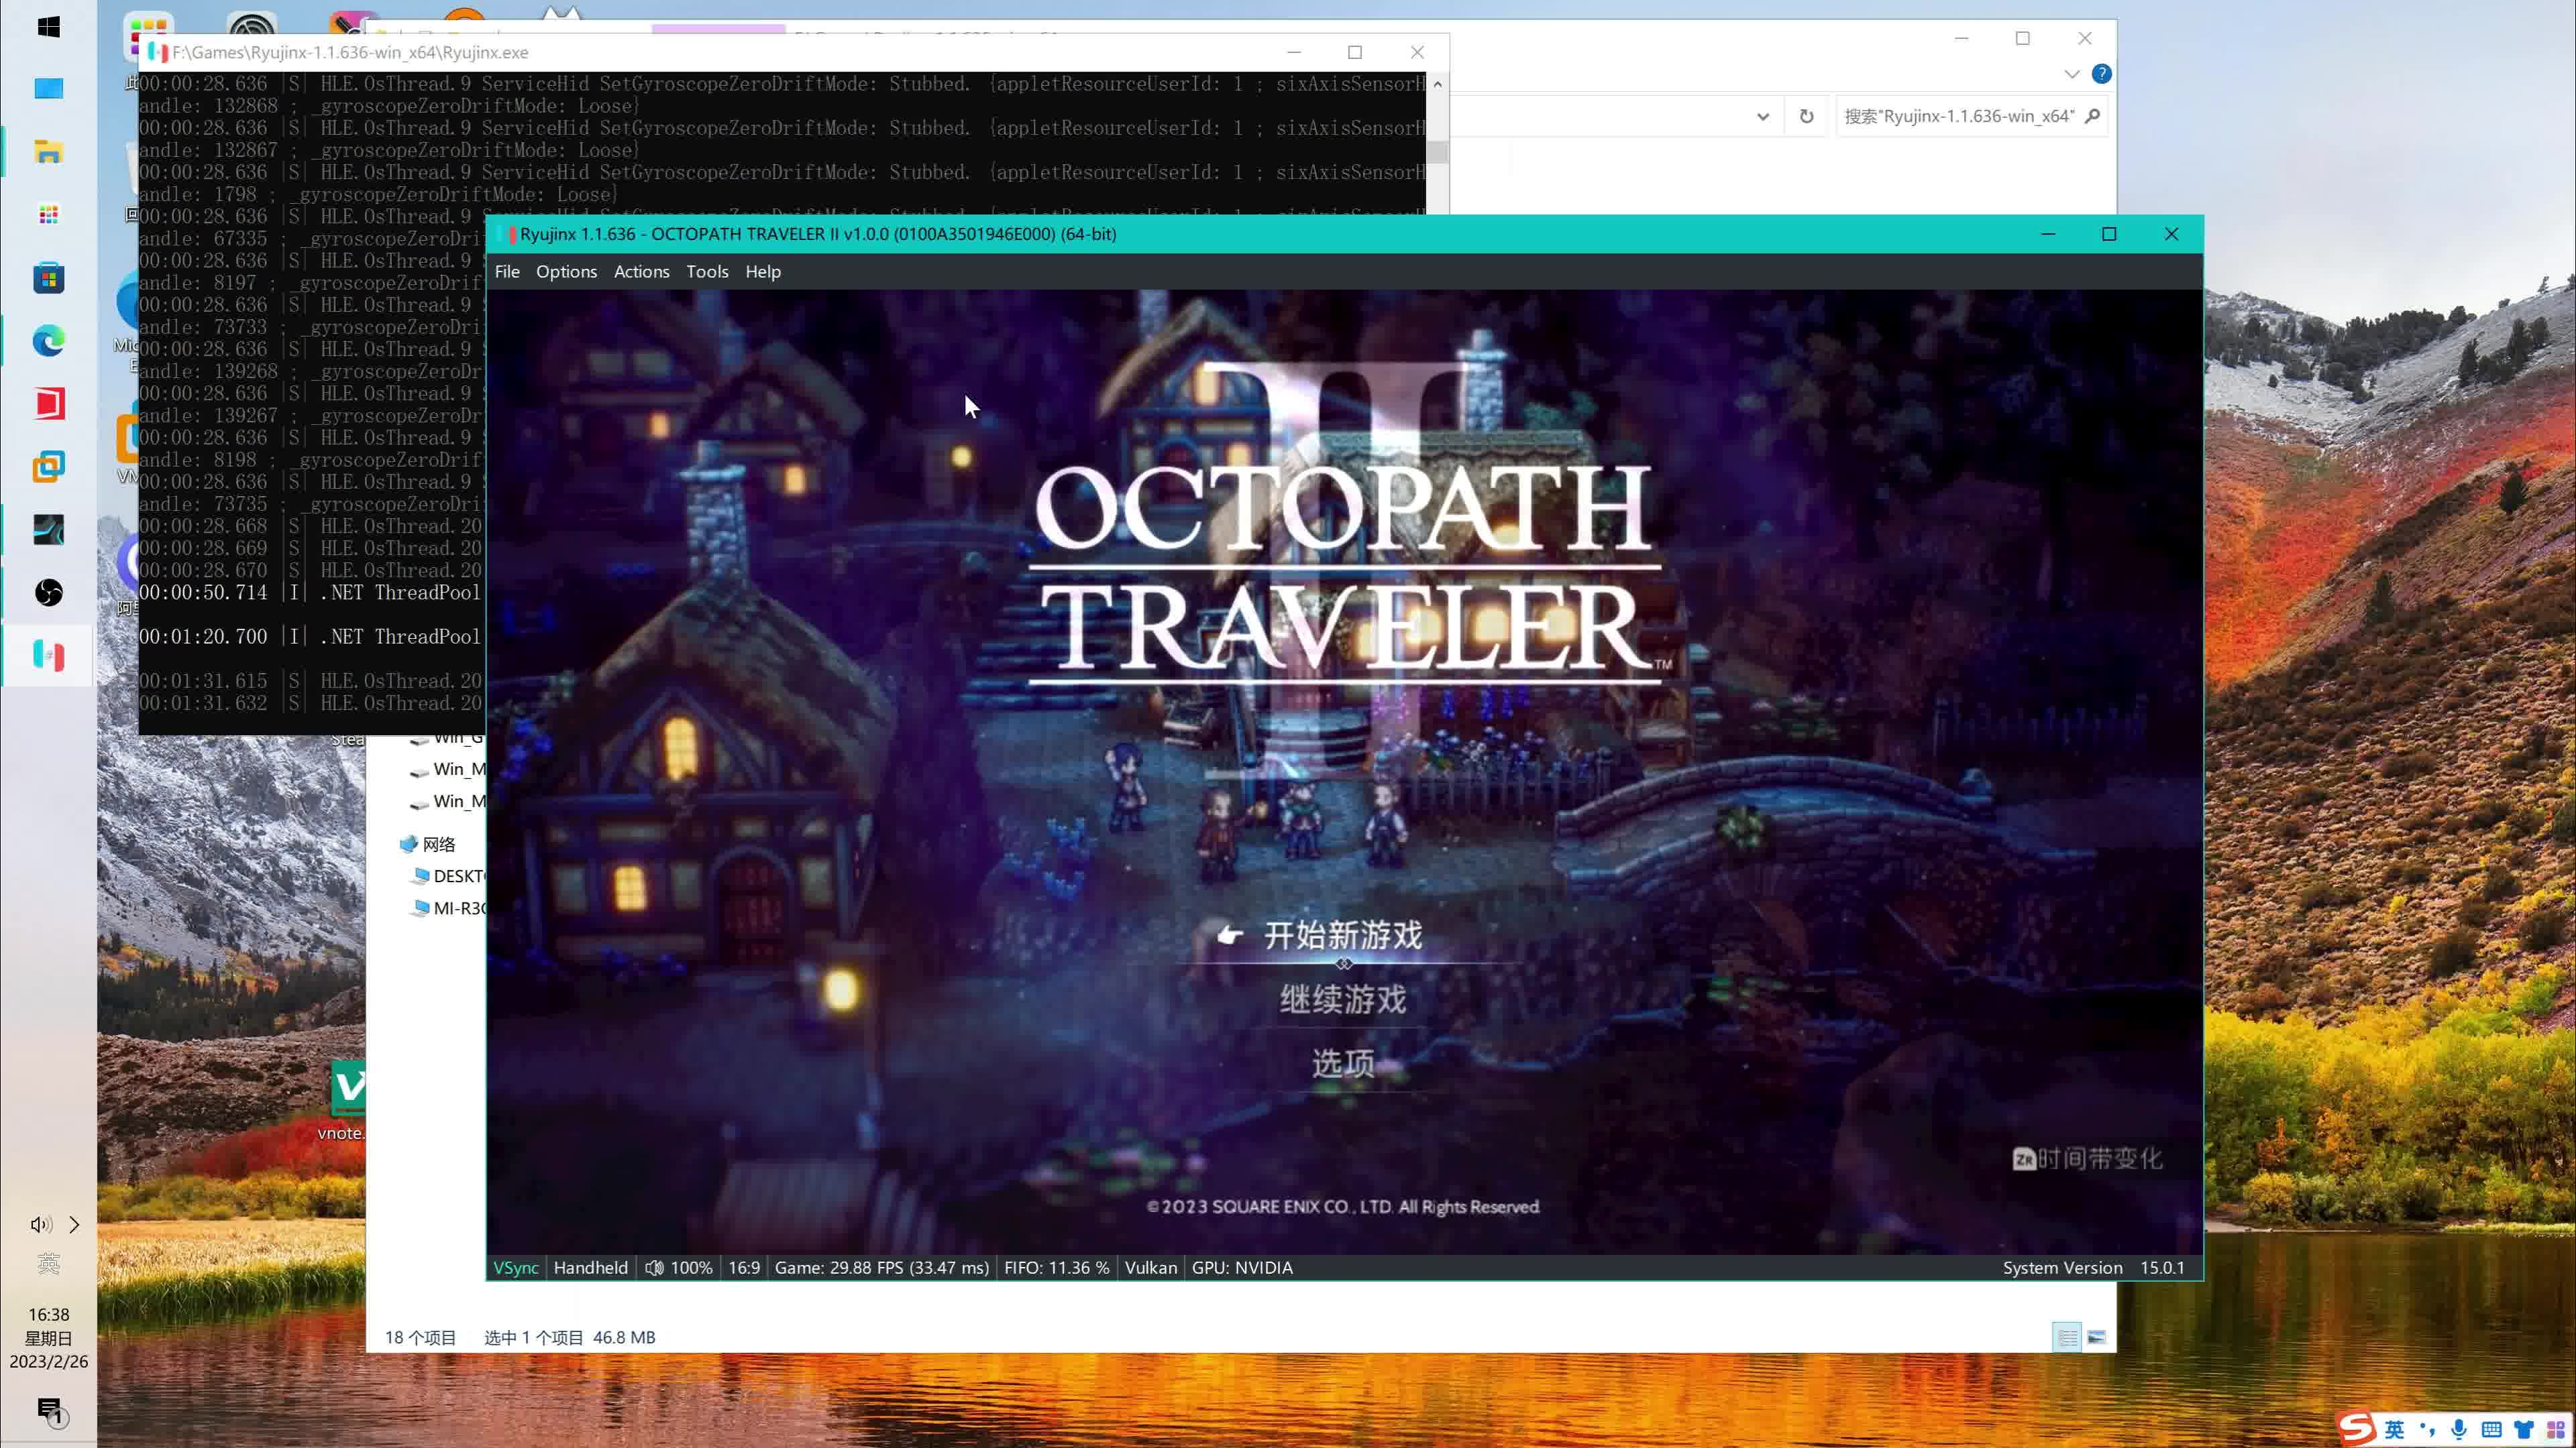2576x1448 pixels.
Task: Click the taskbar volume speaker icon
Action: (40, 1224)
